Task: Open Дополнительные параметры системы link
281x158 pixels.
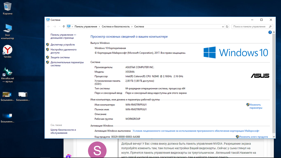Action: [67, 64]
